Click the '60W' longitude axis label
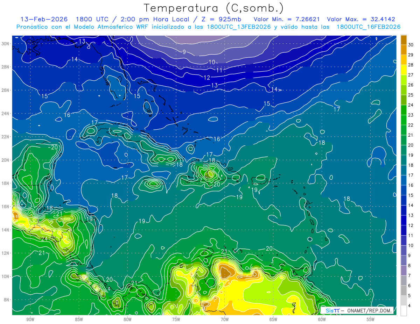 pyautogui.click(x=322, y=319)
